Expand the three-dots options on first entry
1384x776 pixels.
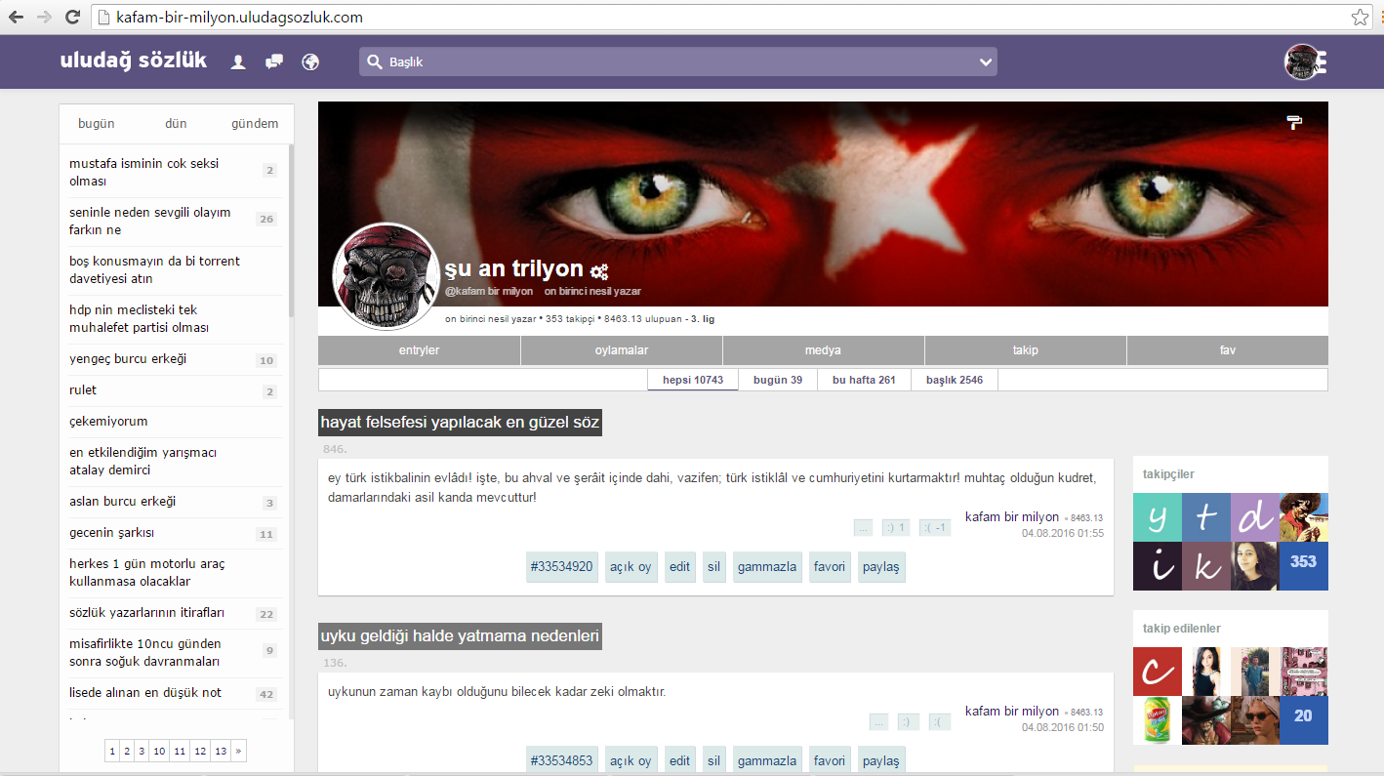pyautogui.click(x=863, y=528)
